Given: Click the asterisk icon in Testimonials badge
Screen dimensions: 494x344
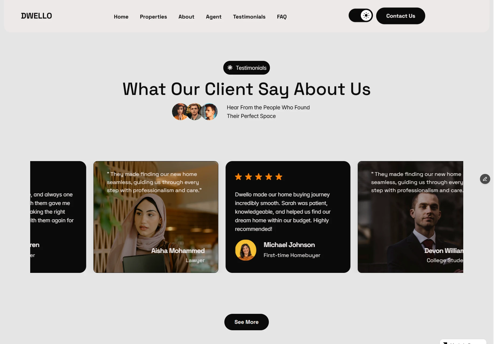Looking at the screenshot, I should 230,68.
